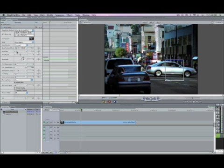
Task: Adjust the Area Softness slider
Action: (21, 51)
